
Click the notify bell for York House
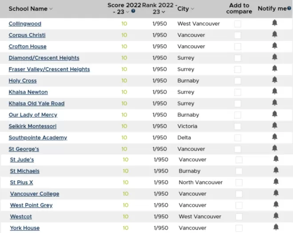click(x=276, y=227)
